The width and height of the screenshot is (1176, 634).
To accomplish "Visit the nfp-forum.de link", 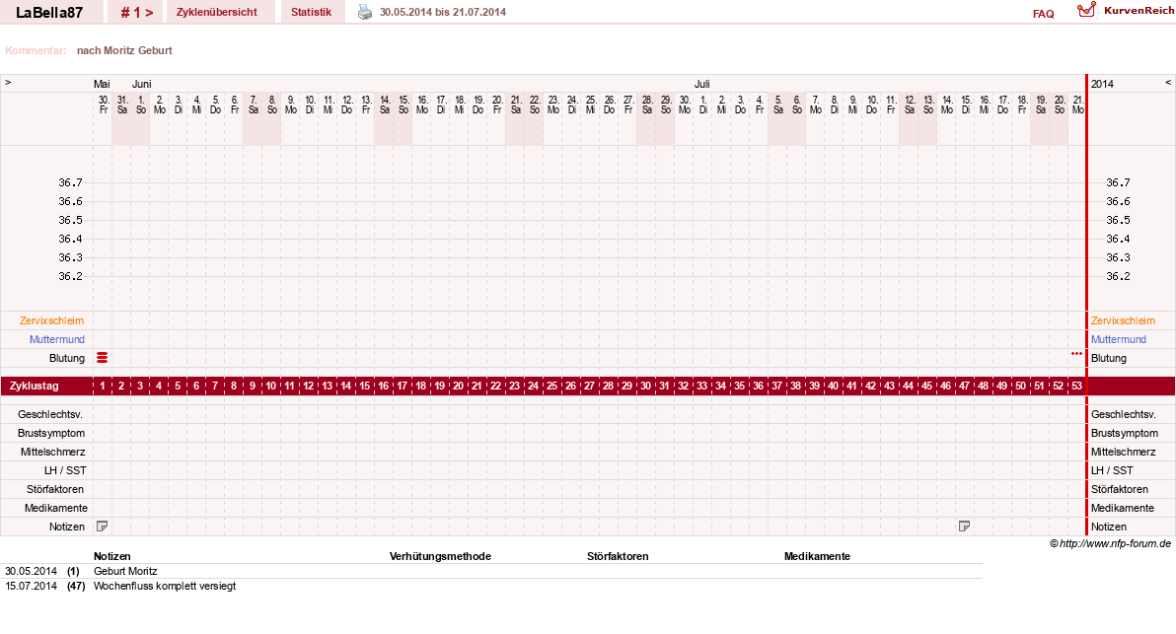I will pos(1115,543).
